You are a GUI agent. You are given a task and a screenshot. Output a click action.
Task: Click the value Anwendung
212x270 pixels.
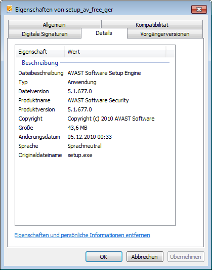(x=82, y=82)
